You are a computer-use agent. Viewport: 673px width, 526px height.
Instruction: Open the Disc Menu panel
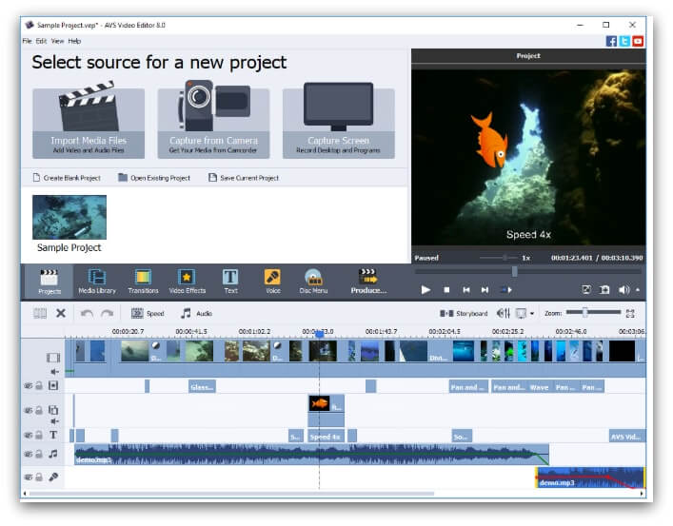(x=313, y=282)
